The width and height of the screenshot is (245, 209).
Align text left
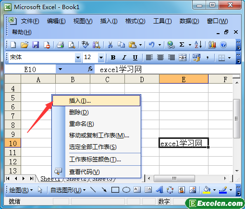point(149,57)
